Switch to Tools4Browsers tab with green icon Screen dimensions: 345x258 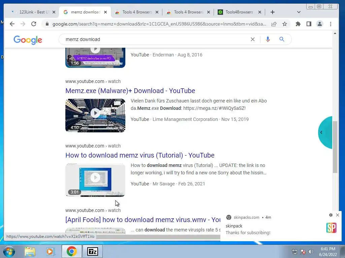(x=236, y=12)
